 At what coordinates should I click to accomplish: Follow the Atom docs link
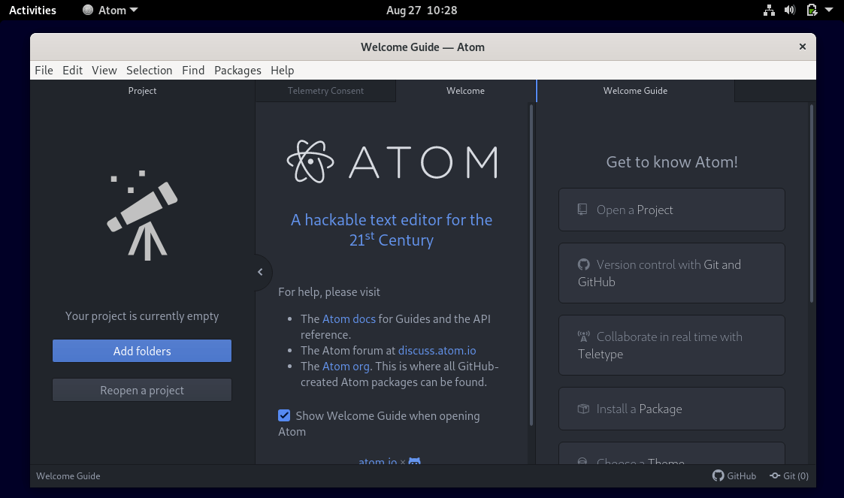coord(349,319)
